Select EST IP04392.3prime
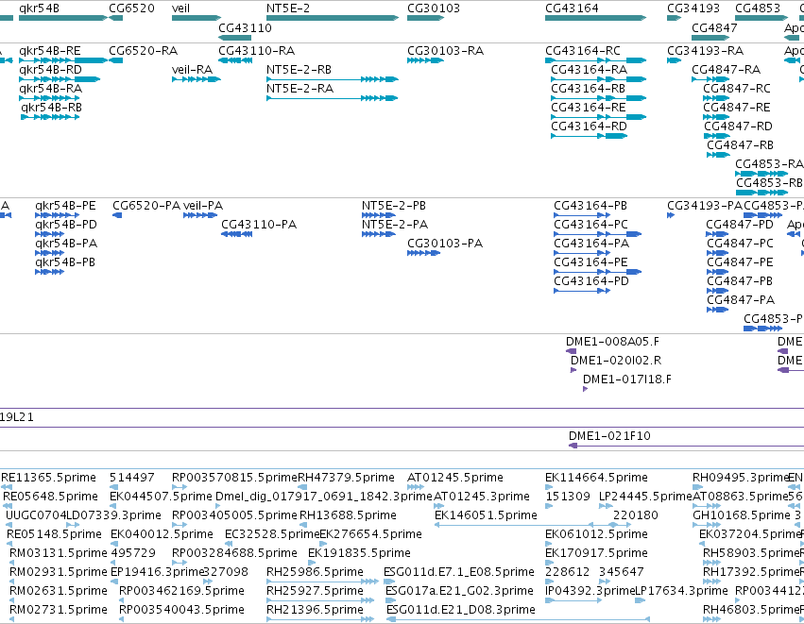 coord(573,600)
